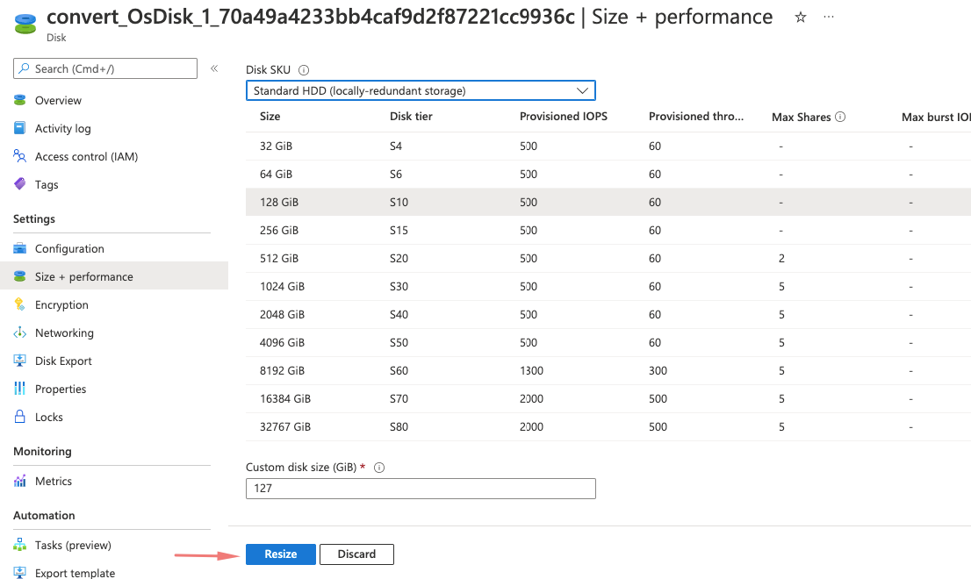Click the Locks icon

pyautogui.click(x=21, y=417)
